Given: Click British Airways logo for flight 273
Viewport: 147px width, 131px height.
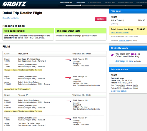Looking at the screenshot, I should [x=68, y=119].
